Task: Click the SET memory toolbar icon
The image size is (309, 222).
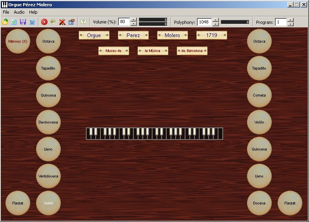Action: [53, 22]
